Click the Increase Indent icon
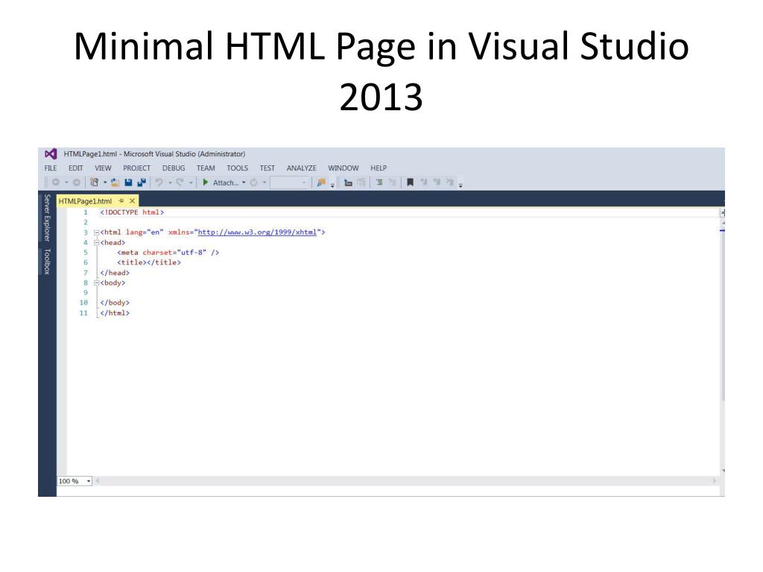Screen dimensions: 763x572 tap(379, 182)
